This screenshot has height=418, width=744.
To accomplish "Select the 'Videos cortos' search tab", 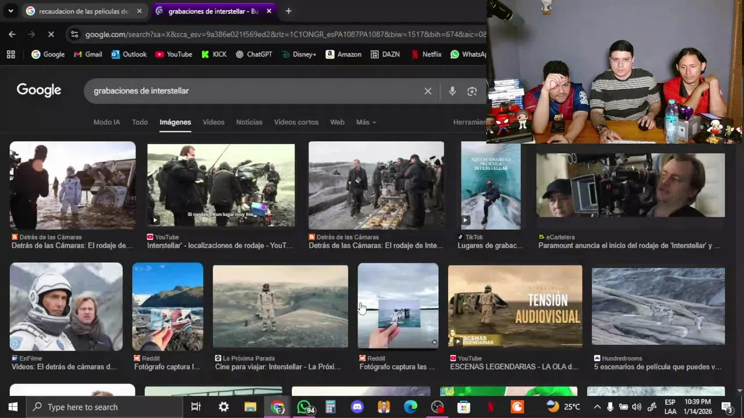I will (x=296, y=122).
